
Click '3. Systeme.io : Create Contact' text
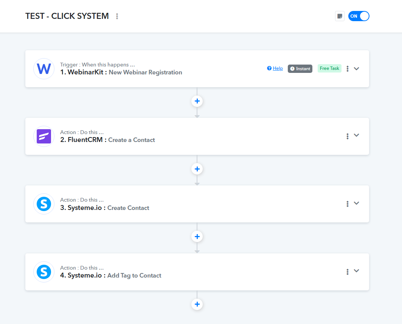point(105,208)
